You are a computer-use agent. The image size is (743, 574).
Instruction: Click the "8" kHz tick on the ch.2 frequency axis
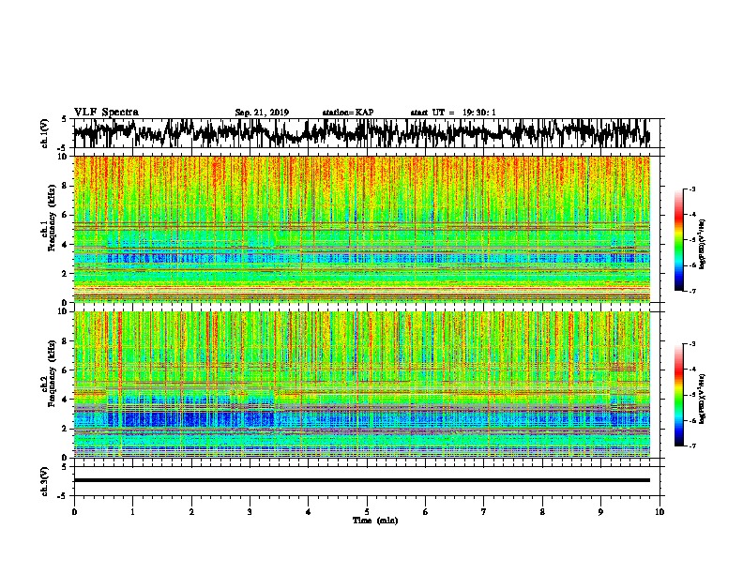tap(66, 341)
